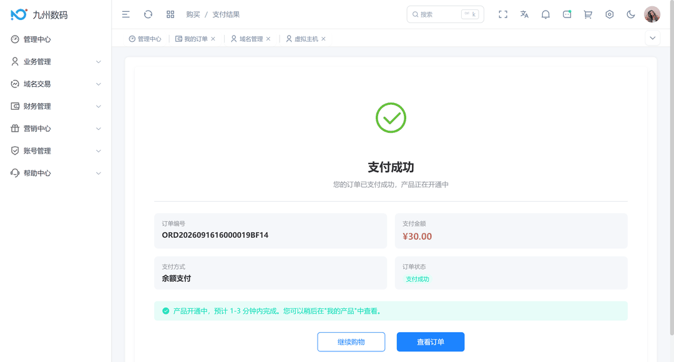Click the 账号管理 shield icon
Viewport: 674px width, 362px height.
coord(15,150)
